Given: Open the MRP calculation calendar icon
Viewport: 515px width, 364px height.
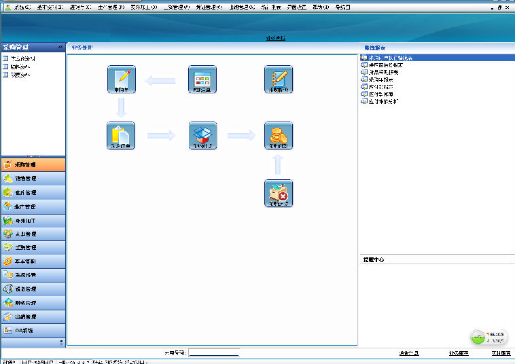Looking at the screenshot, I should [x=202, y=79].
